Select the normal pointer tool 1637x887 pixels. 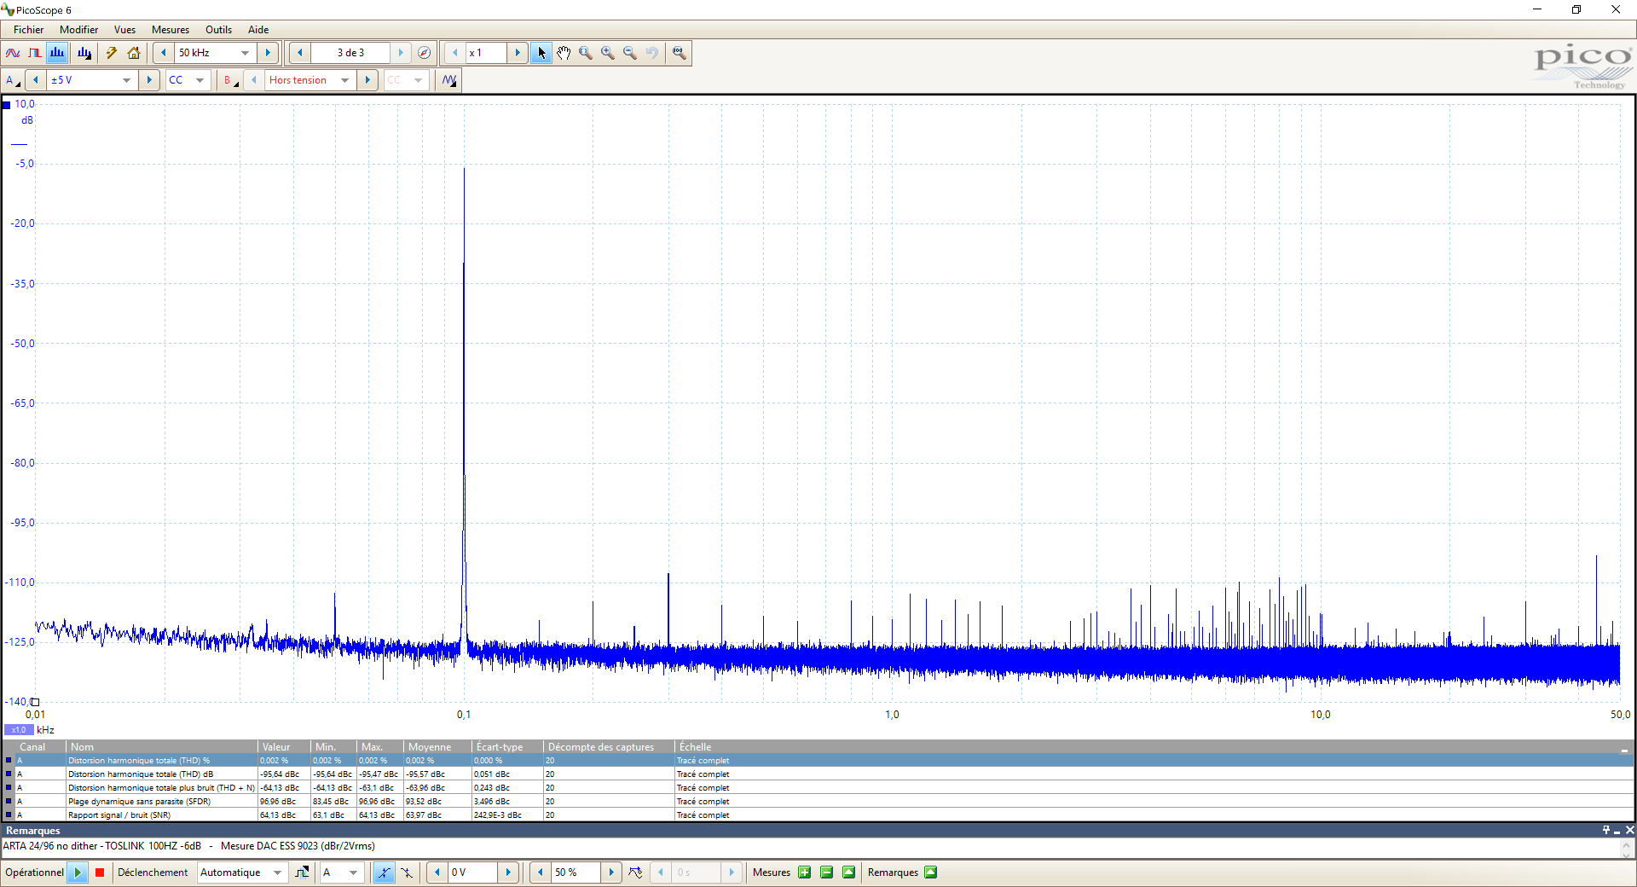click(541, 53)
